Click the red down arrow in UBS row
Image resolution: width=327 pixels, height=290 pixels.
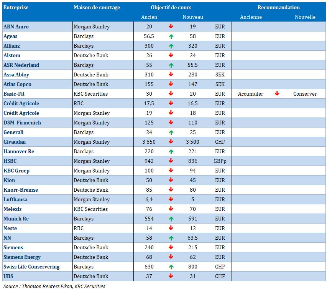click(171, 276)
